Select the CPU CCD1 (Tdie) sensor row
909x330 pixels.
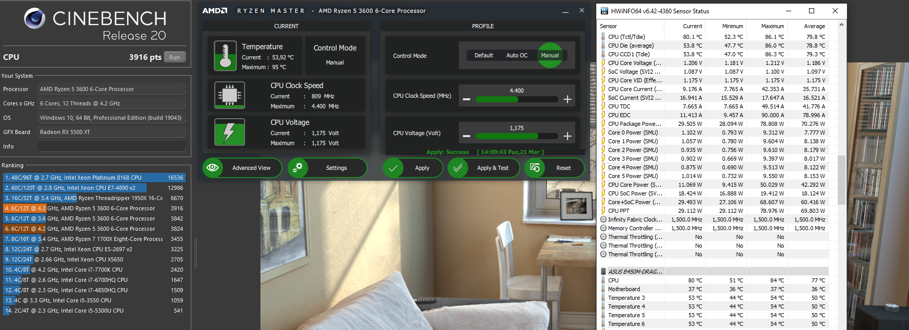click(x=714, y=54)
